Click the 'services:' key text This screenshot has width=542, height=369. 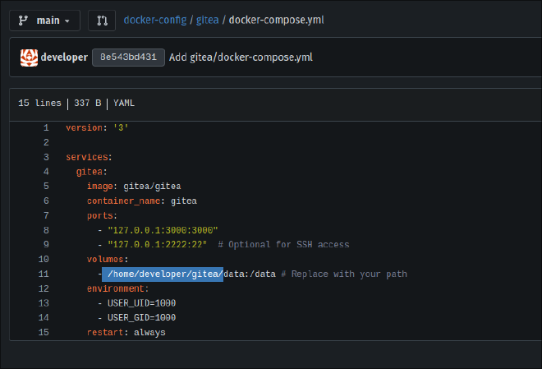(x=87, y=157)
